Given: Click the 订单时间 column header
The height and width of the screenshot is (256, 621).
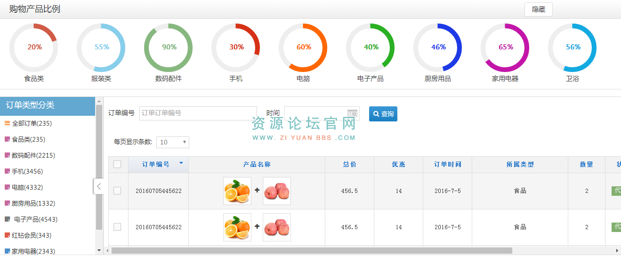Looking at the screenshot, I should tap(447, 164).
